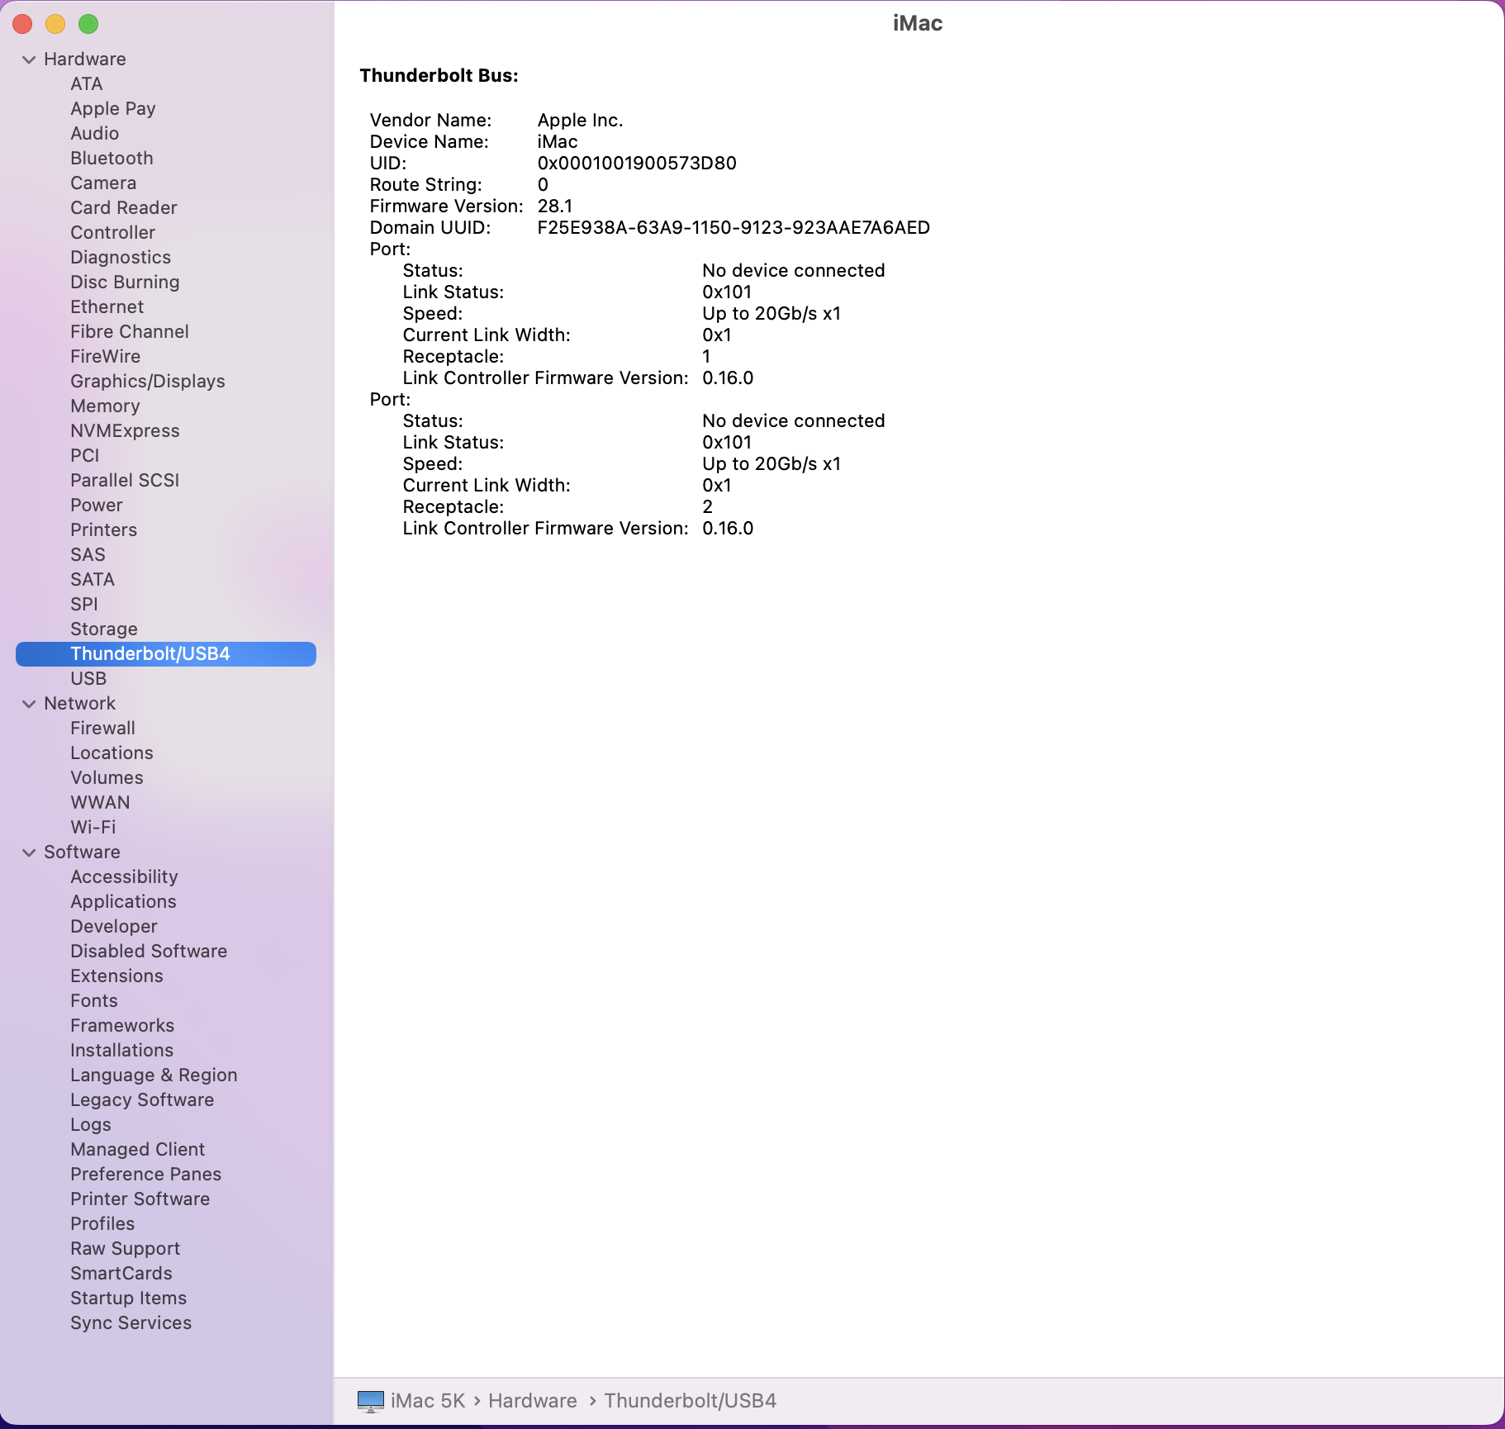1505x1429 pixels.
Task: Click iMac 5K in the path bar
Action: coord(428,1401)
